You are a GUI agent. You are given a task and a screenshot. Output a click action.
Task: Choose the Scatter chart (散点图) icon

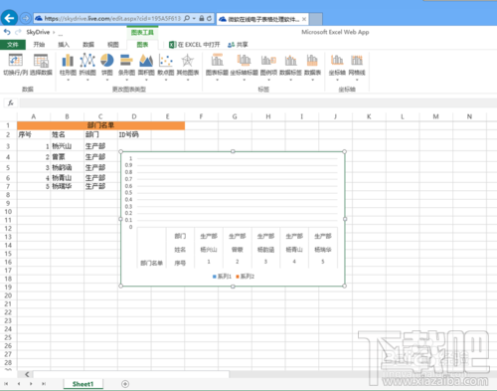(x=166, y=61)
